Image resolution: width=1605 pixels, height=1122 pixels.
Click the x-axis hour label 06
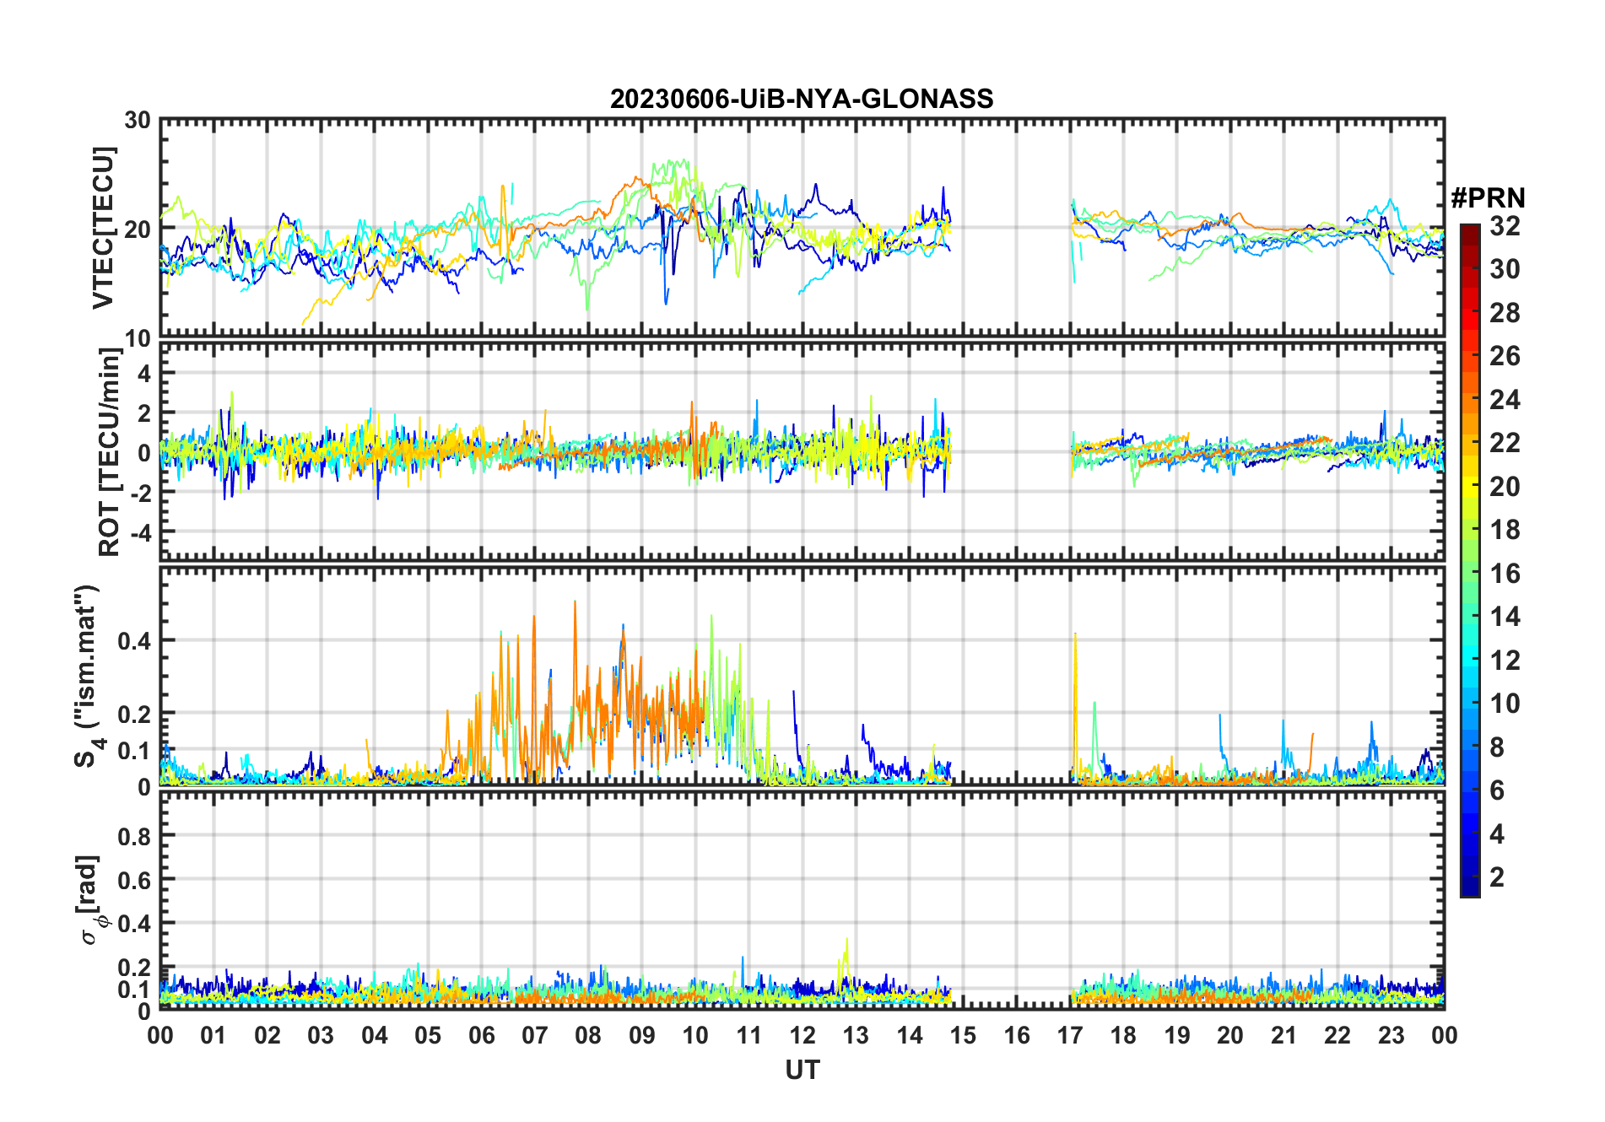(x=482, y=1035)
